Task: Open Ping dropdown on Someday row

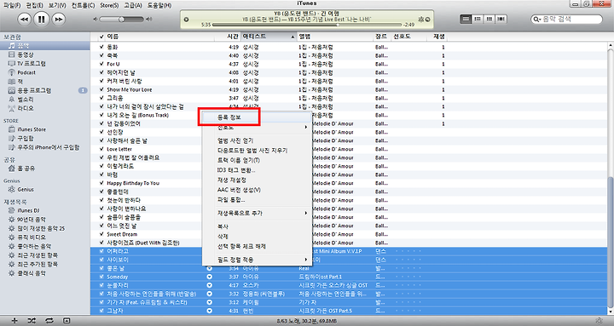Action: 210,277
